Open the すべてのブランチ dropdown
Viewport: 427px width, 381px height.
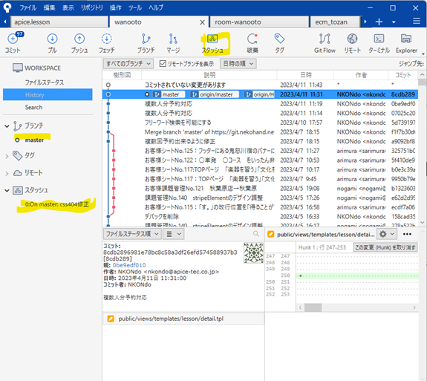[128, 64]
